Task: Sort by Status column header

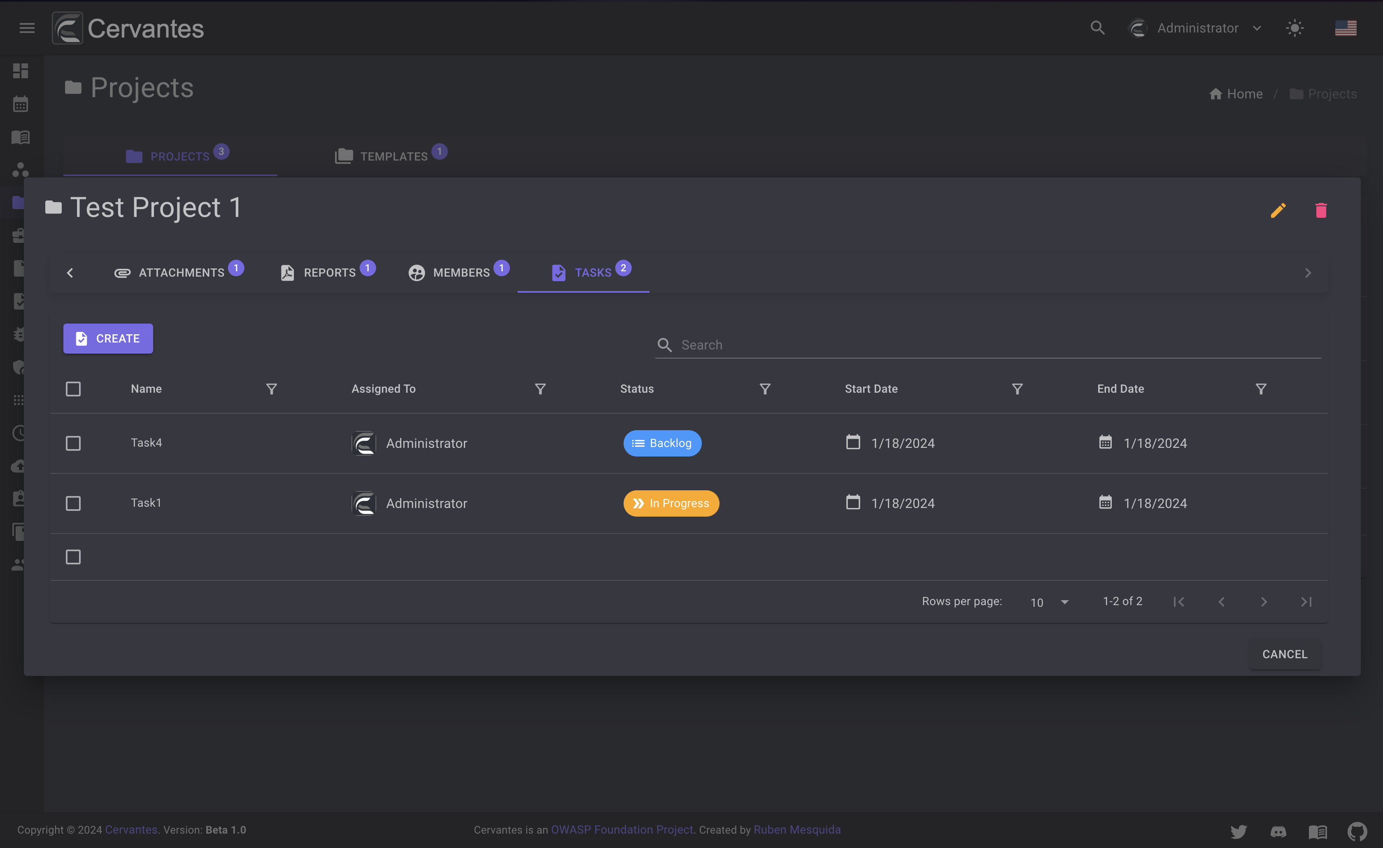Action: point(636,389)
